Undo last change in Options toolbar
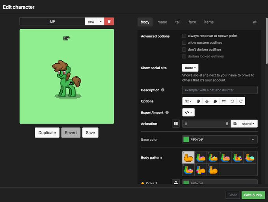 click(232, 101)
